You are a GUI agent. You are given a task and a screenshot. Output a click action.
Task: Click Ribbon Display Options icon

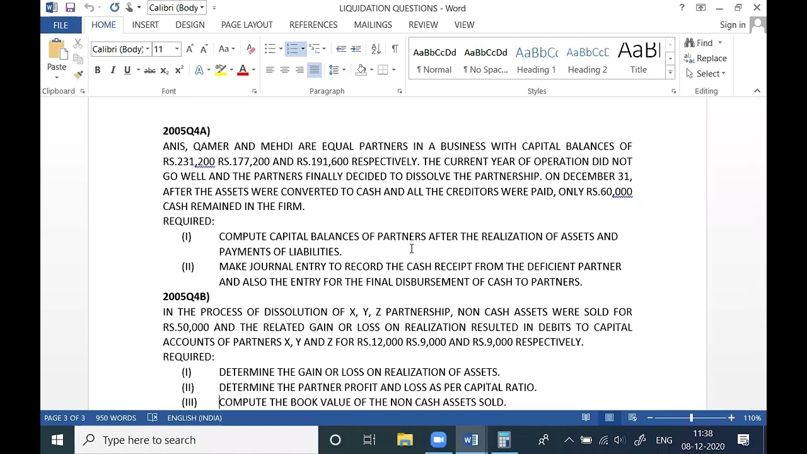click(701, 8)
